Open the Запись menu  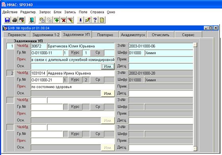(70, 12)
